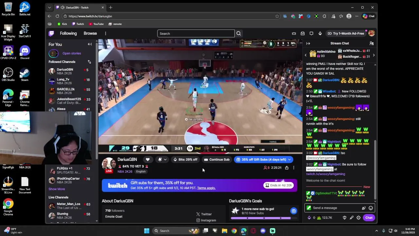Open Discord from the taskbar
This screenshot has width=419, height=236.
tap(263, 231)
